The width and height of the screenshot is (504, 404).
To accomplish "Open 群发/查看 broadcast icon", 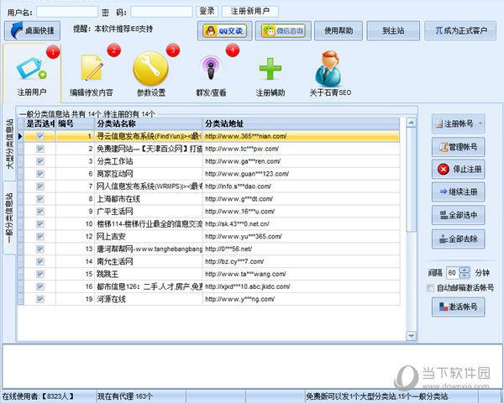I will (211, 67).
